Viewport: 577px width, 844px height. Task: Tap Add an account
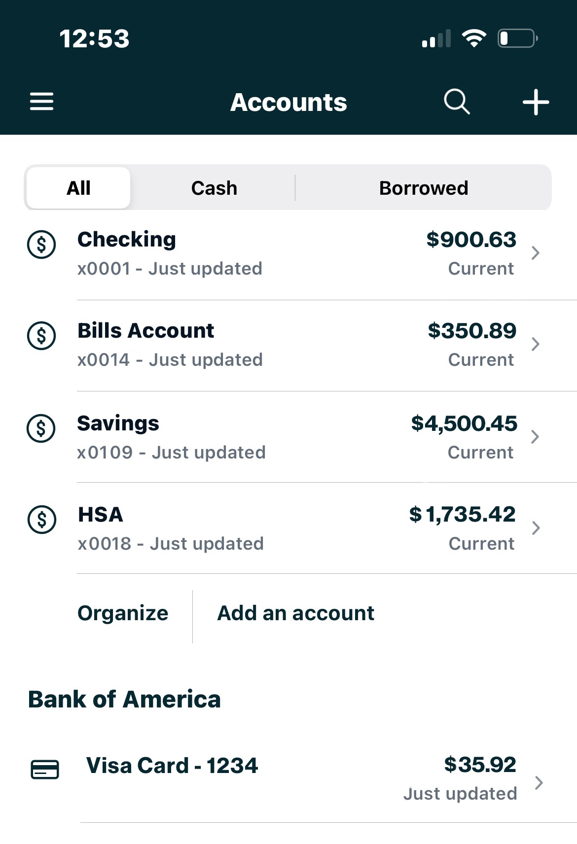[x=295, y=613]
